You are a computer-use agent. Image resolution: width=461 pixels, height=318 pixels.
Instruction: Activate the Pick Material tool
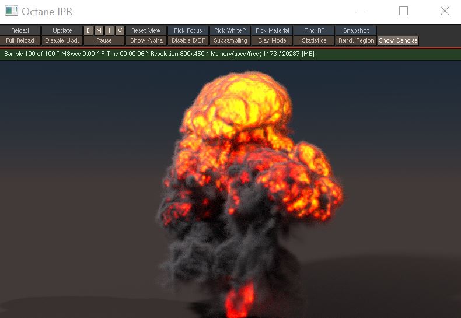[272, 30]
